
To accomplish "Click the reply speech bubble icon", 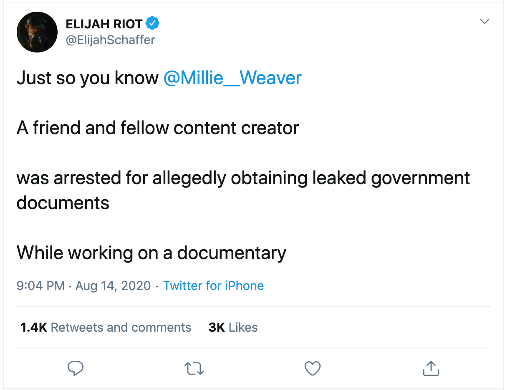I will coord(76,368).
